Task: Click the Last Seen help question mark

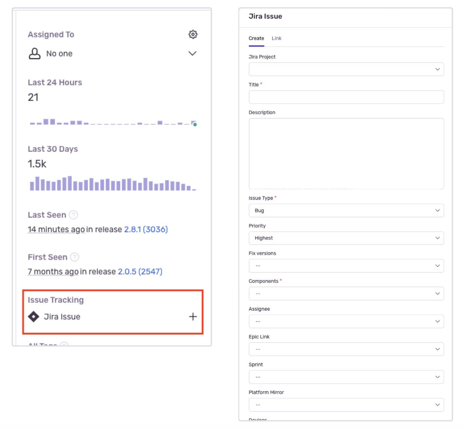Action: coord(73,215)
